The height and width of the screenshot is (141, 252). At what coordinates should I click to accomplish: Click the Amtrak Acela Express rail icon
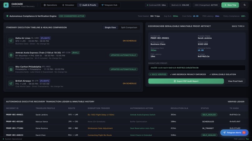[x=11, y=55]
